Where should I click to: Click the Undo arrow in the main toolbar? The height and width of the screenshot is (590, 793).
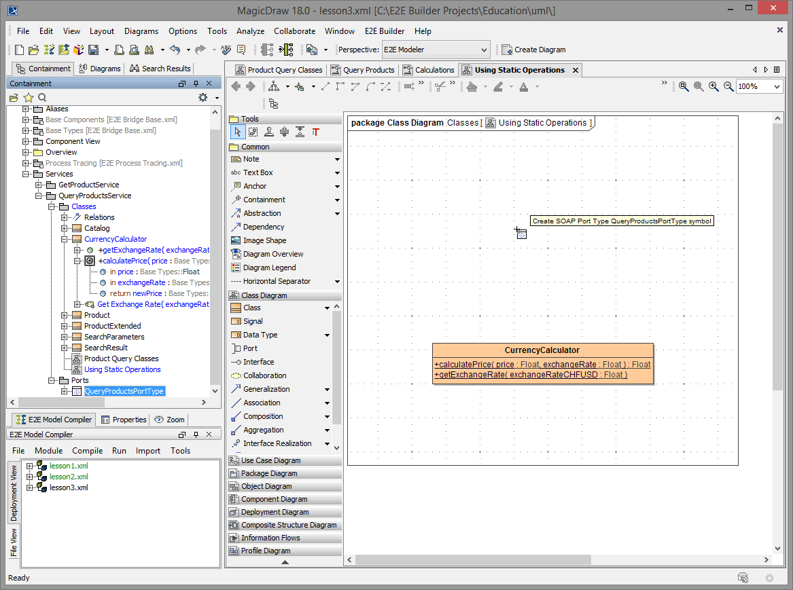coord(177,49)
